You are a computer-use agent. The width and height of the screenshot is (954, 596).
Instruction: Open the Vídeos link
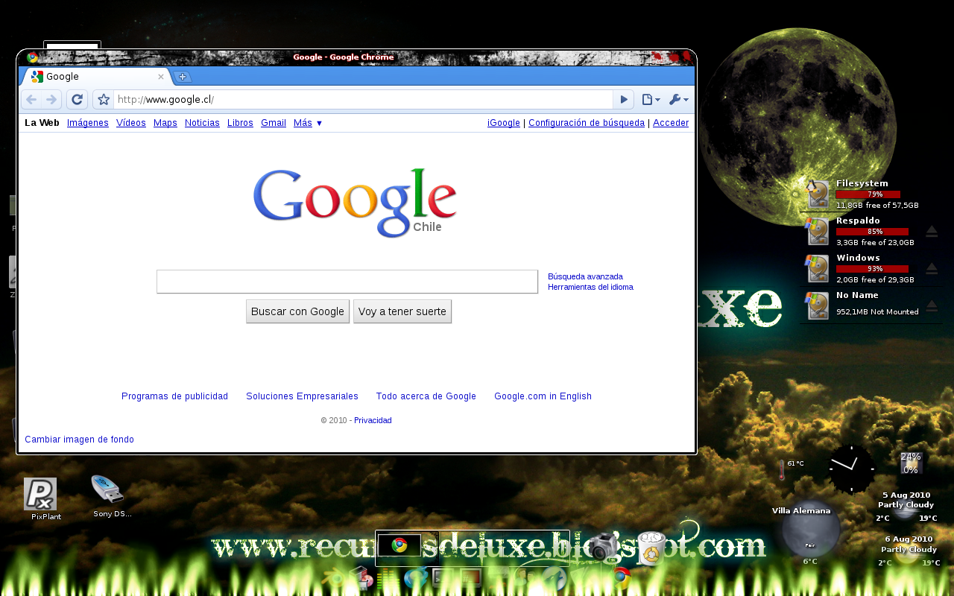pyautogui.click(x=131, y=123)
